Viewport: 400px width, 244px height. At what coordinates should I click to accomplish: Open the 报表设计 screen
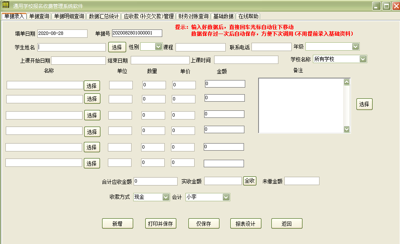click(x=245, y=223)
